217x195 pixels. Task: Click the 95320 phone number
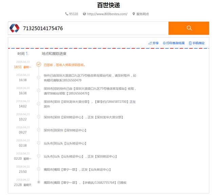point(74,14)
